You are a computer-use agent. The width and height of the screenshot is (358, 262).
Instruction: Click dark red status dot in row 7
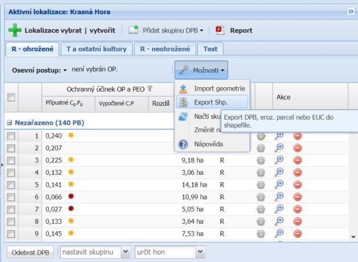(71, 208)
